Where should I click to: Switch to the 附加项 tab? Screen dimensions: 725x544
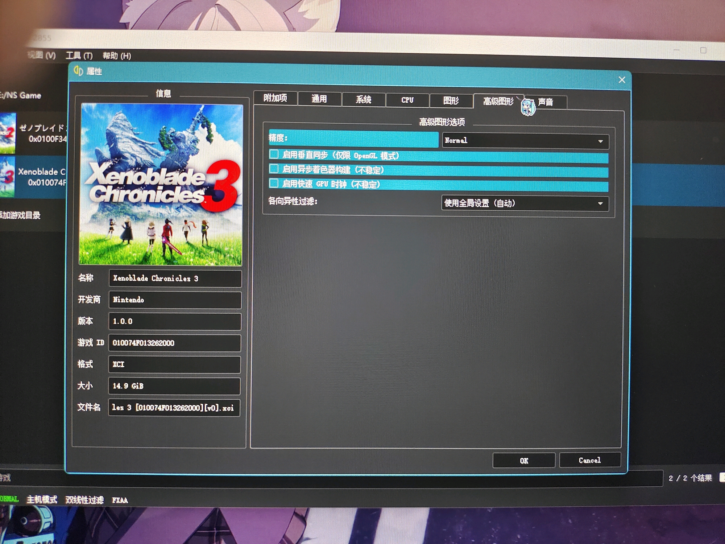pyautogui.click(x=275, y=98)
